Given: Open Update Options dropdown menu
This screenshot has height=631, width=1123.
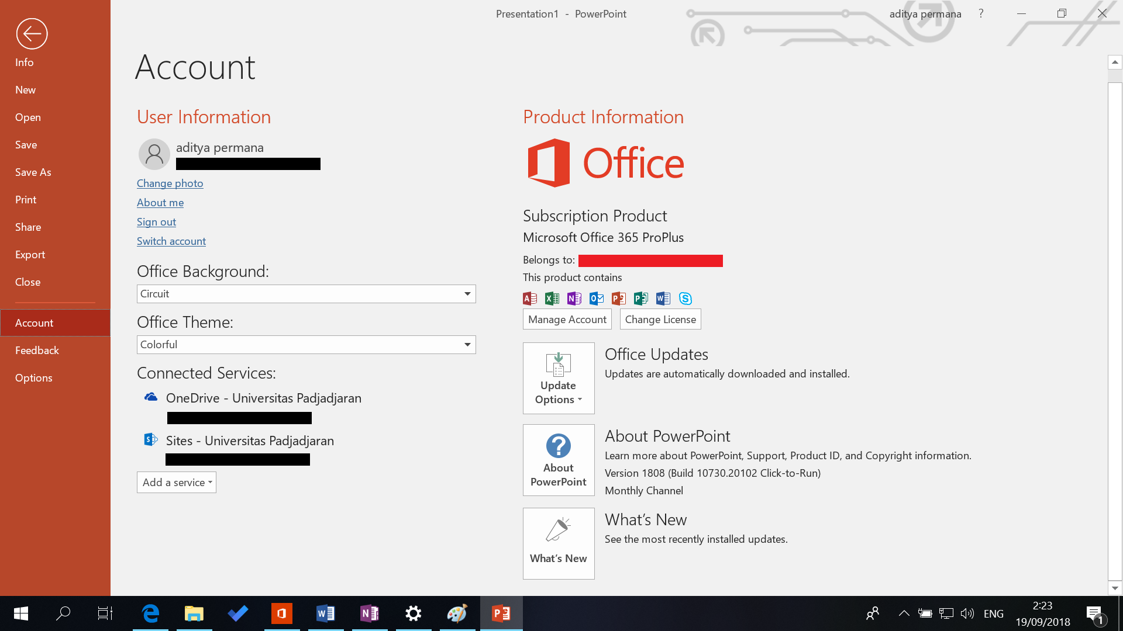Looking at the screenshot, I should (x=559, y=379).
